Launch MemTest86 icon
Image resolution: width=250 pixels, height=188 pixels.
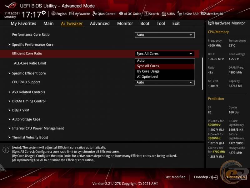tap(203, 13)
